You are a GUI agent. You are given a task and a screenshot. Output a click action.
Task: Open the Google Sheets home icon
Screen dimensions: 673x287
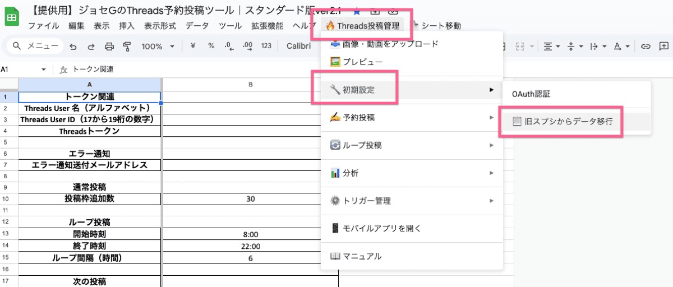coord(11,17)
